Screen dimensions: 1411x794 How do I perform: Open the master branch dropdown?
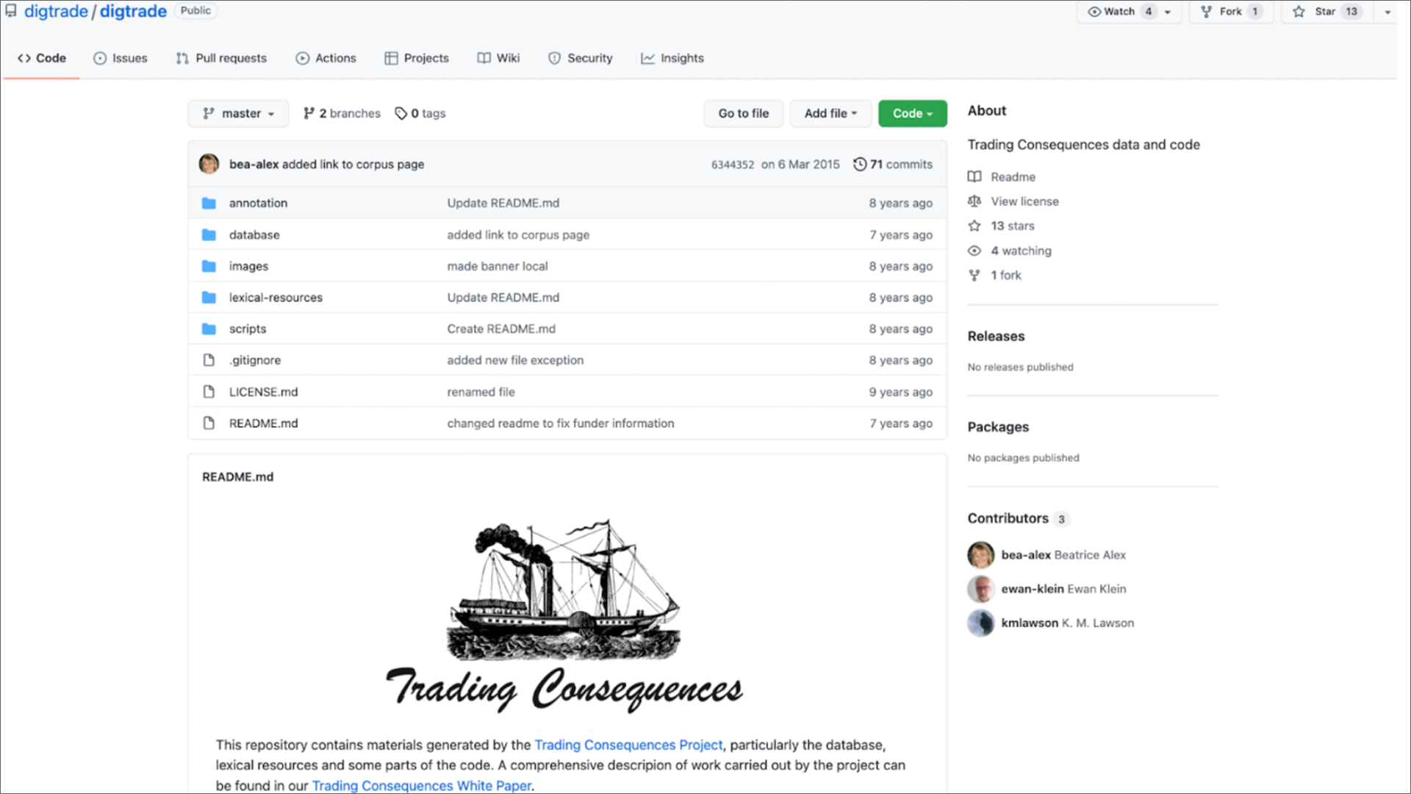tap(239, 113)
